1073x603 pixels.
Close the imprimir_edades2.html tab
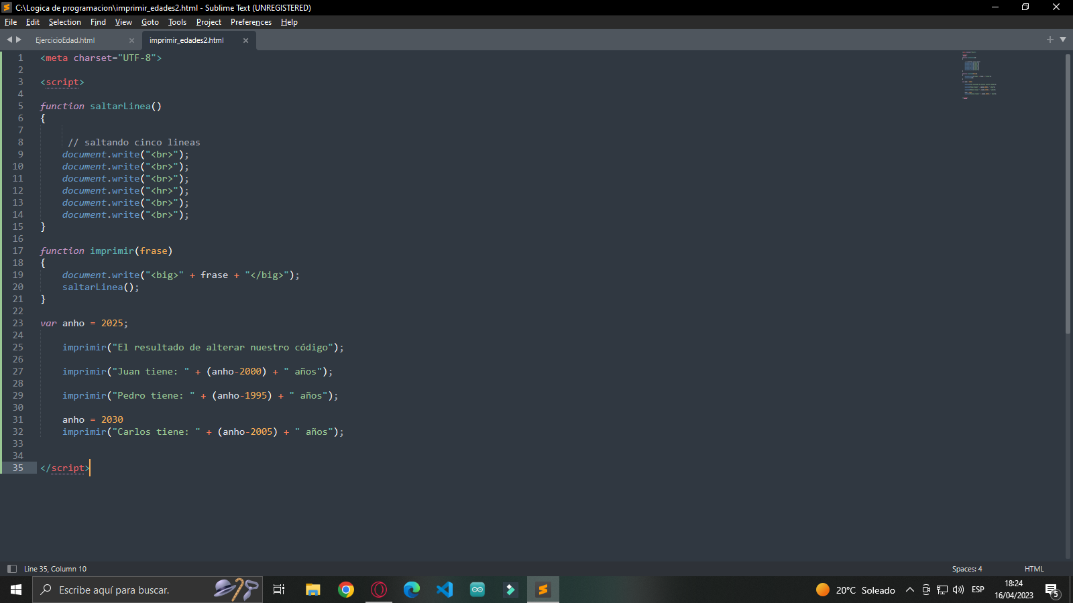tap(245, 40)
